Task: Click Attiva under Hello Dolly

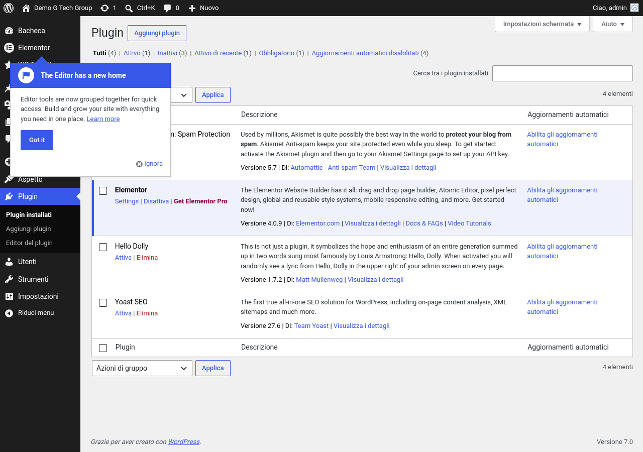Action: point(123,258)
